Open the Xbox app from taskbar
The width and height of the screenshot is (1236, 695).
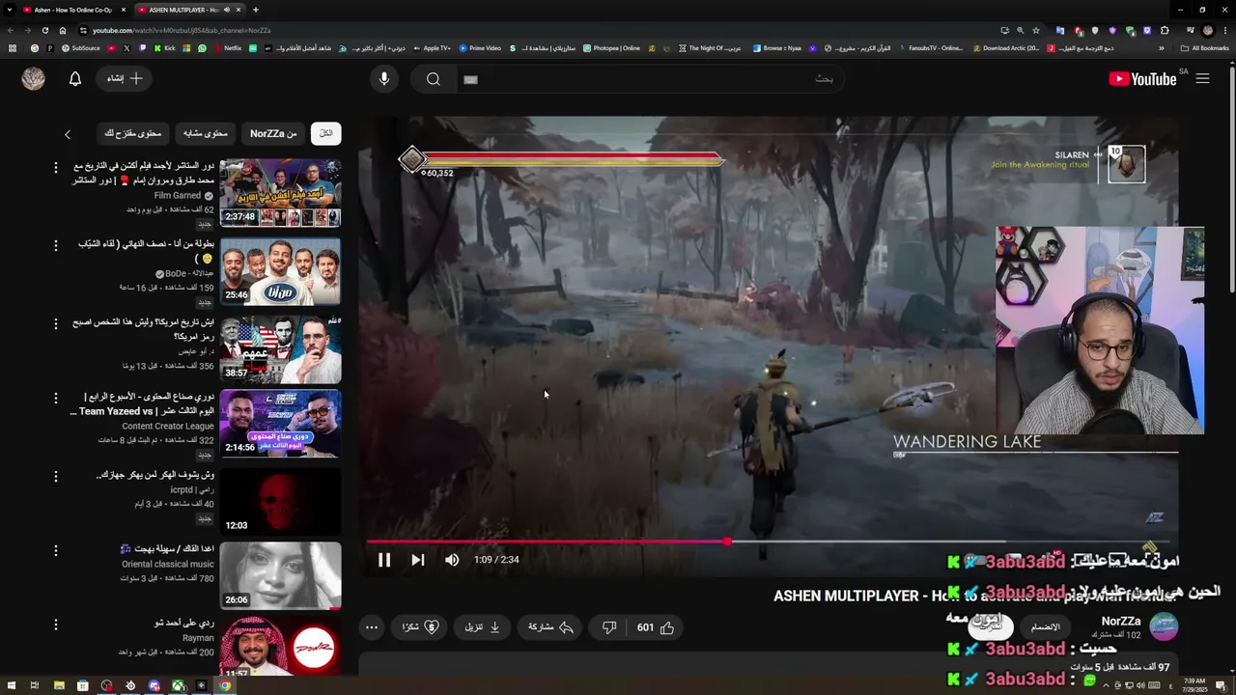(178, 685)
